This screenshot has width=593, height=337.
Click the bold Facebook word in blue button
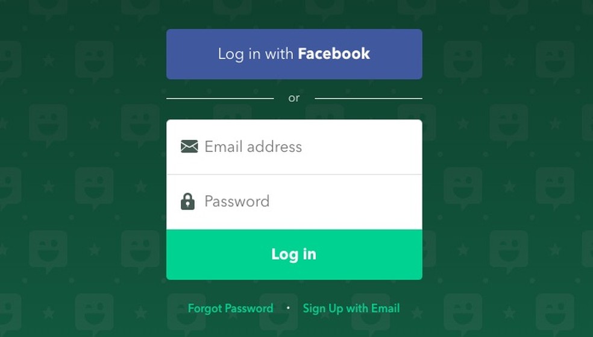[x=334, y=54]
